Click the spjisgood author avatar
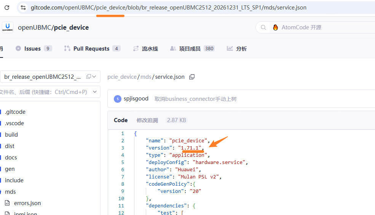Screen dimensions: 375x215 pyautogui.click(x=118, y=99)
